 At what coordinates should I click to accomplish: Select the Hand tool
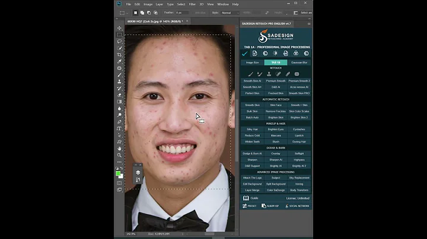[119, 148]
